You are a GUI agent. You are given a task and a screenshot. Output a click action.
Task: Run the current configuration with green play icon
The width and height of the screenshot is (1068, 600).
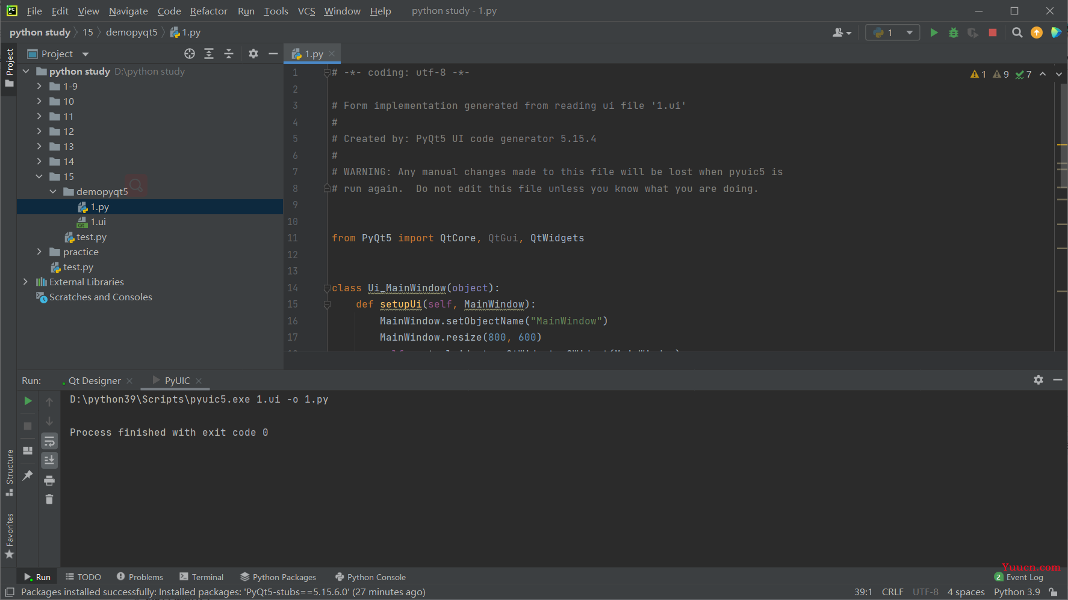[934, 32]
